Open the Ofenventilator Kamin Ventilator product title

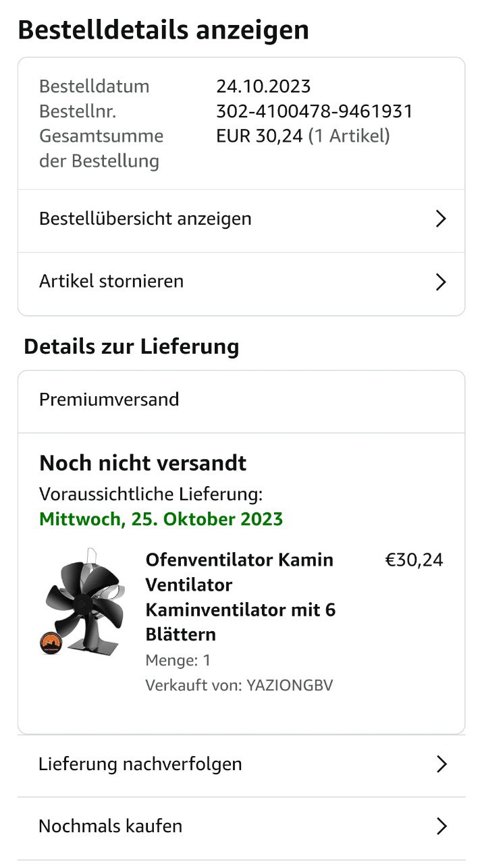[240, 597]
